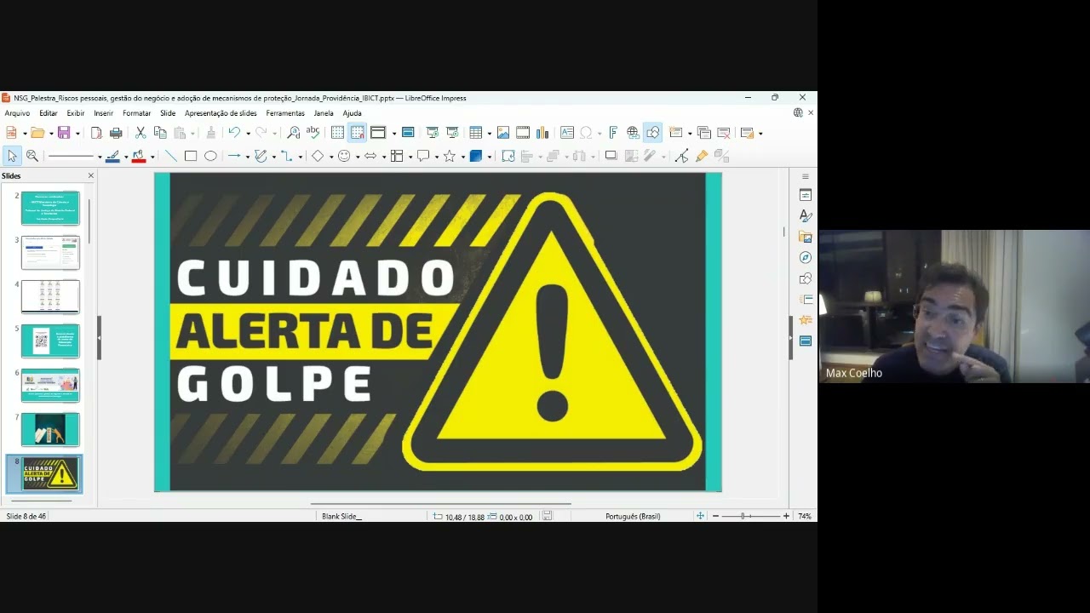The image size is (1090, 613).
Task: Open Apresentação de slides menu
Action: [x=221, y=113]
